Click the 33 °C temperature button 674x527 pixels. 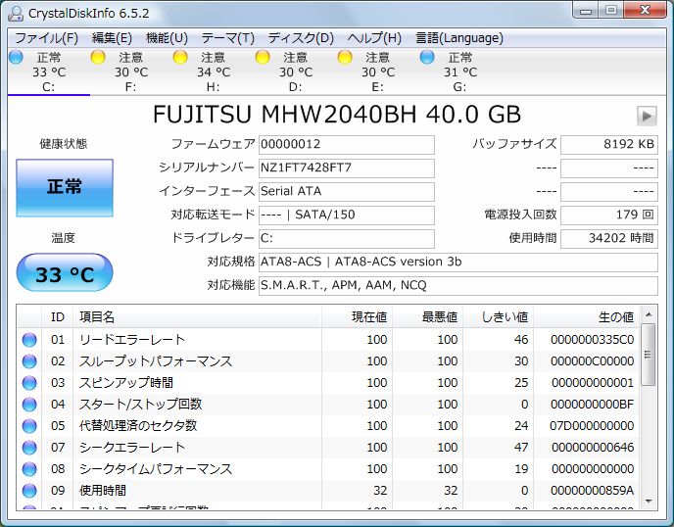(65, 274)
